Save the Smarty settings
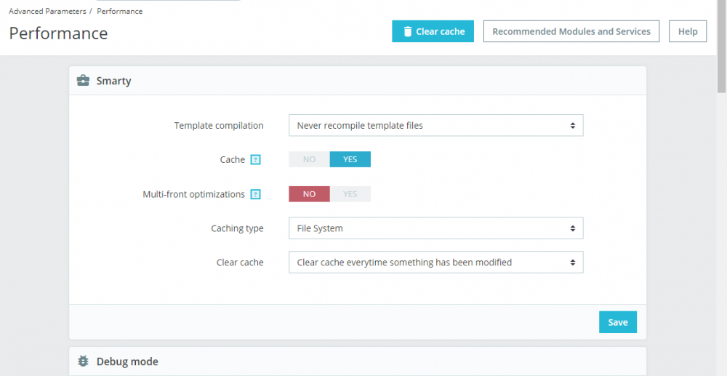Screen dimensions: 727x376 617,322
